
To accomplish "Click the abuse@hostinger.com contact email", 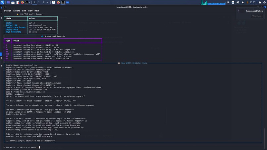I will pos(51,83).
